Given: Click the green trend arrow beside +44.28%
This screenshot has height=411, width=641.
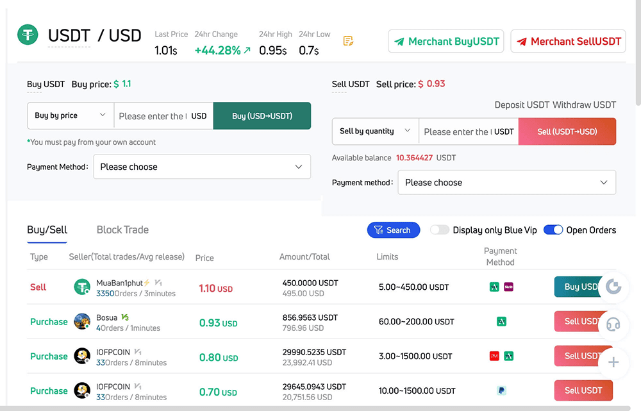Looking at the screenshot, I should [247, 50].
